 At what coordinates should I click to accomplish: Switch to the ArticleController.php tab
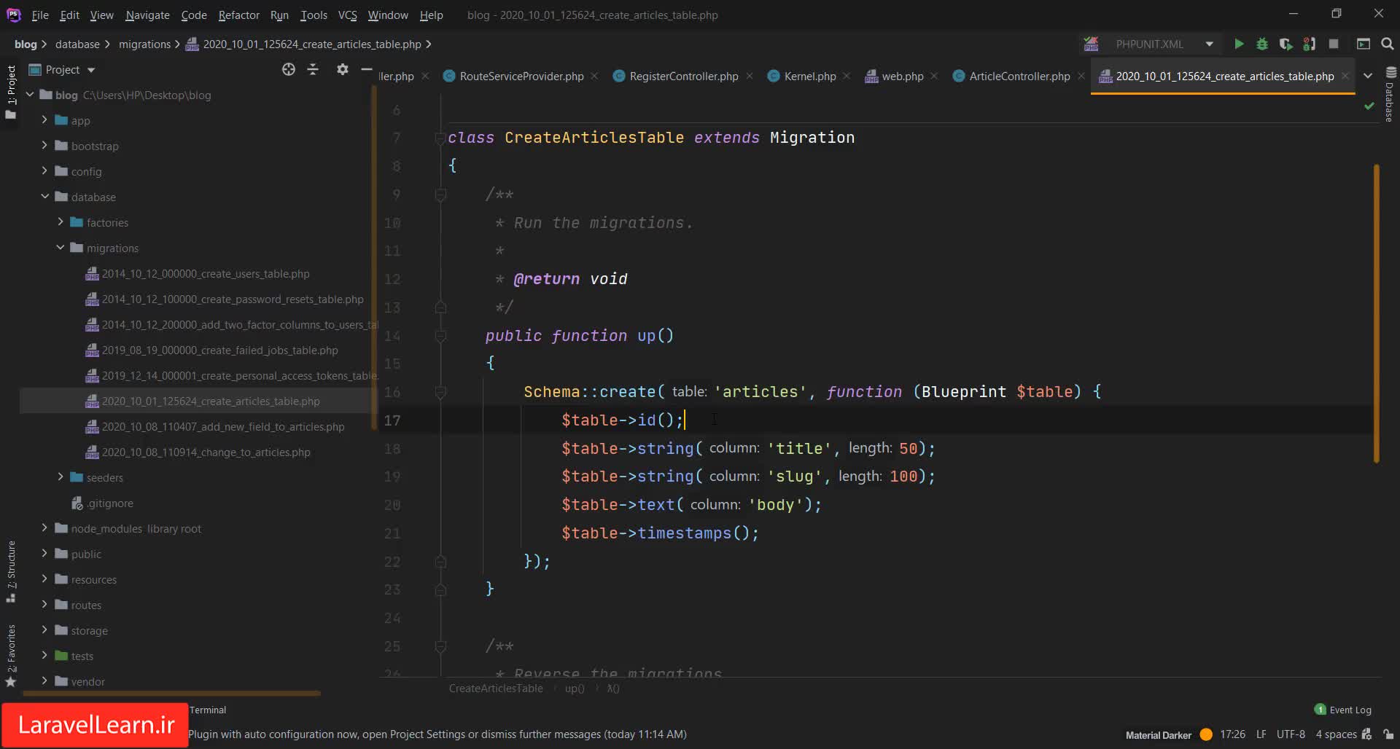(x=1019, y=76)
